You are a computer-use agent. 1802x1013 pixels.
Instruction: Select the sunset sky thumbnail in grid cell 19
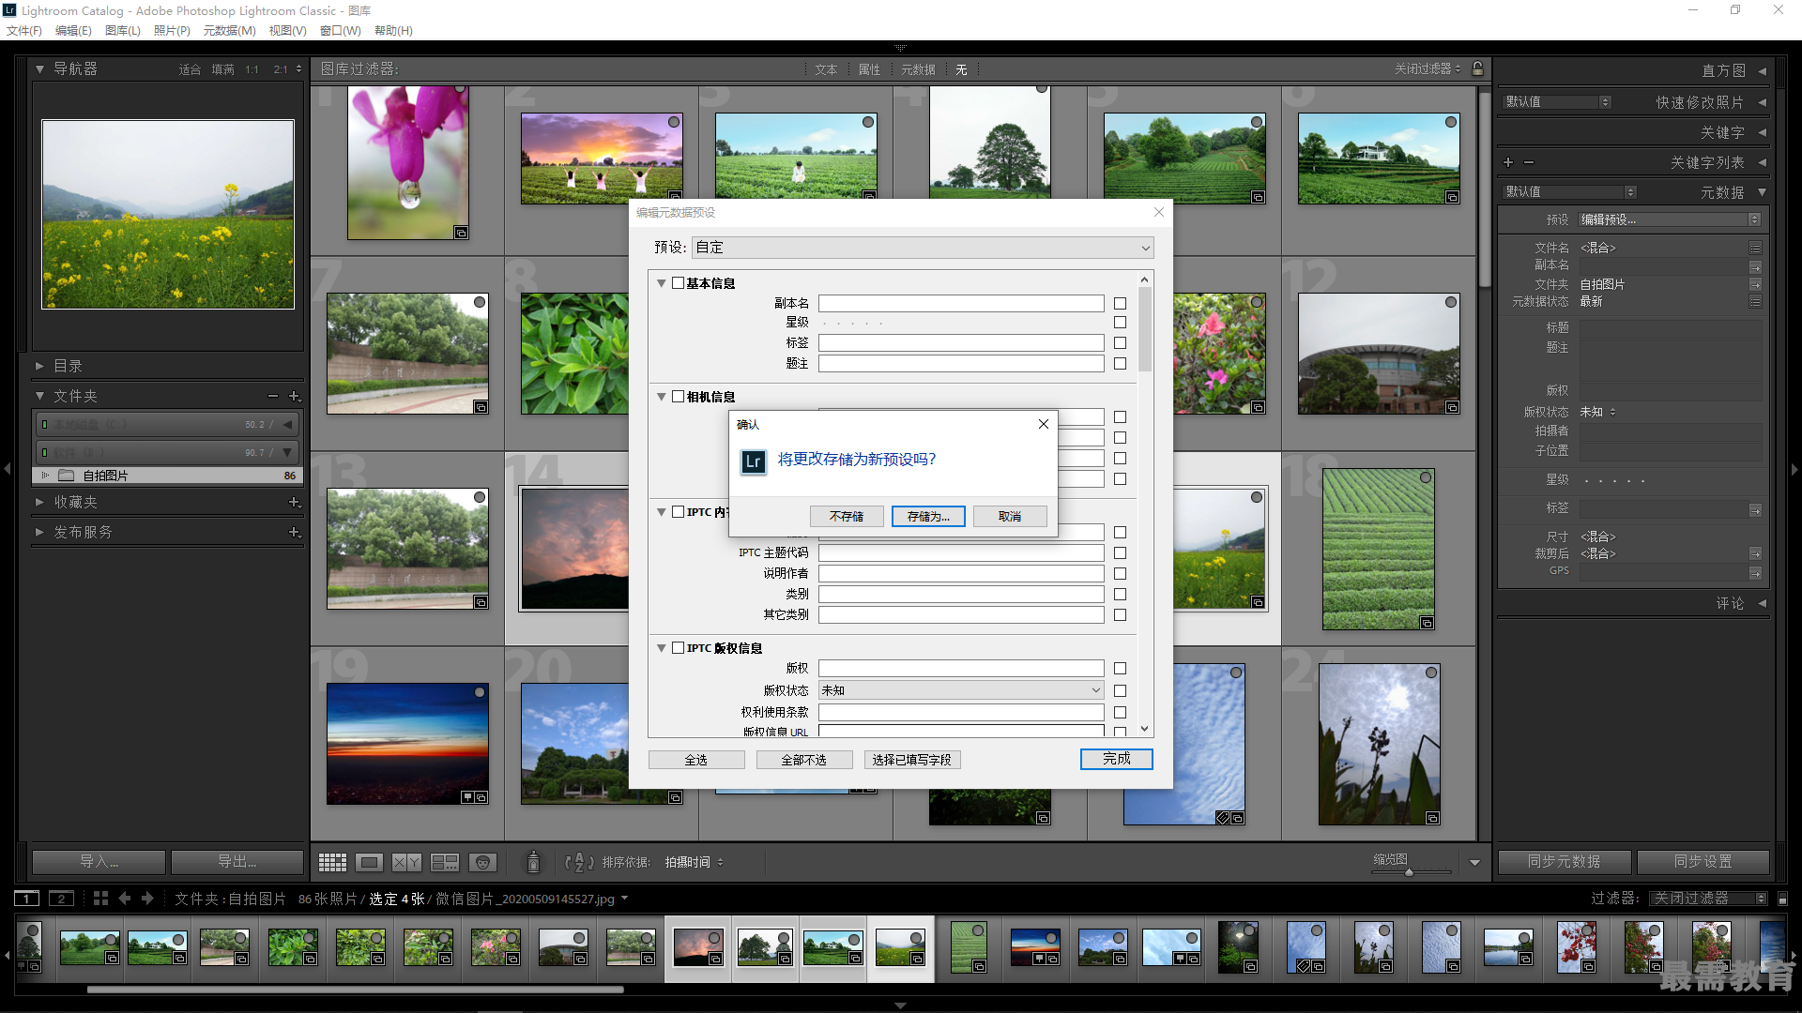tap(407, 744)
